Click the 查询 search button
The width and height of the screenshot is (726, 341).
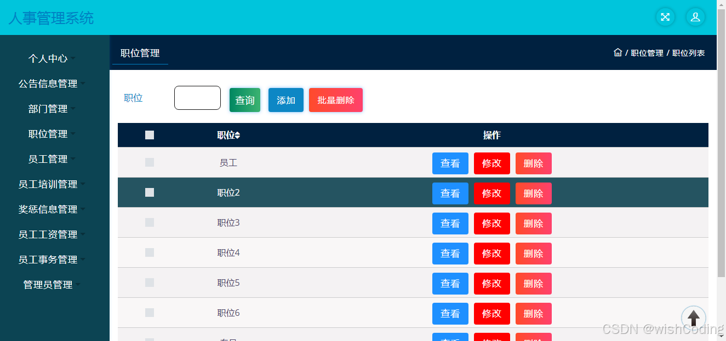point(245,100)
